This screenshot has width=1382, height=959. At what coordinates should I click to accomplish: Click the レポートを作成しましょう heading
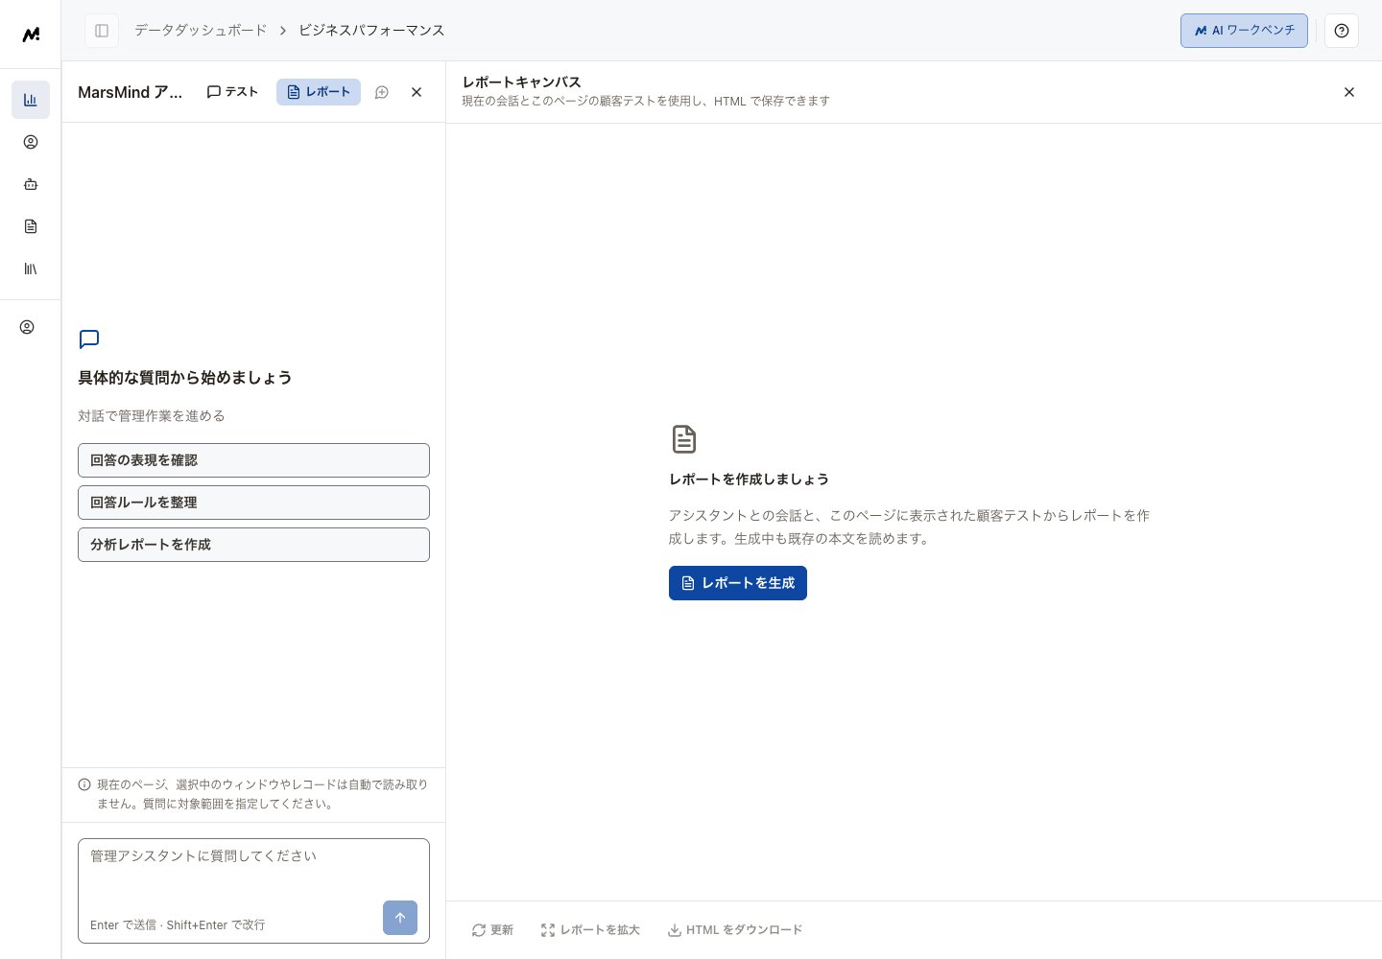click(749, 479)
